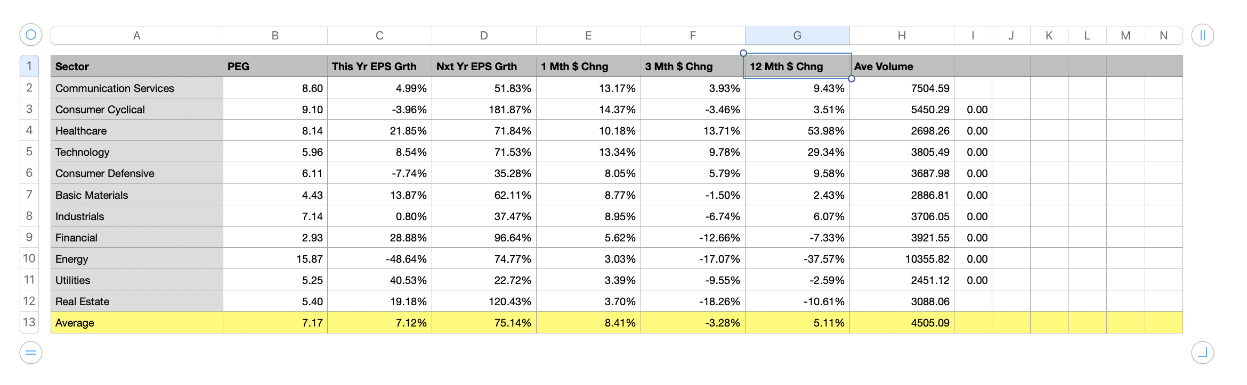Select the Utilities sector cell
This screenshot has width=1247, height=385.
[137, 280]
